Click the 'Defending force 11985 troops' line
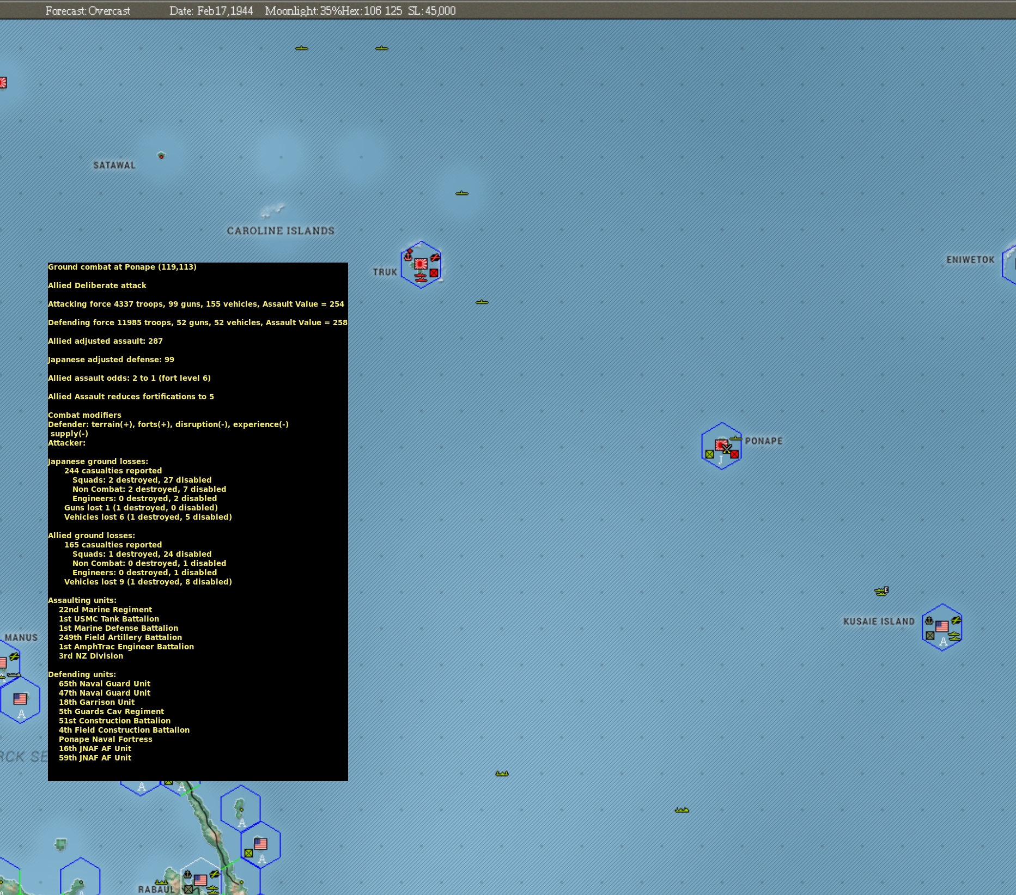The width and height of the screenshot is (1016, 895). pos(198,322)
